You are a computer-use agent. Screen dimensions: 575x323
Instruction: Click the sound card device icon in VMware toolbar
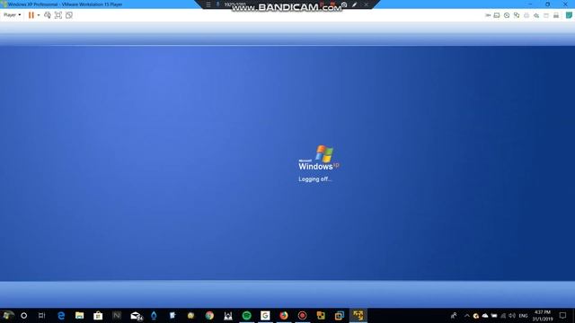pyautogui.click(x=536, y=15)
